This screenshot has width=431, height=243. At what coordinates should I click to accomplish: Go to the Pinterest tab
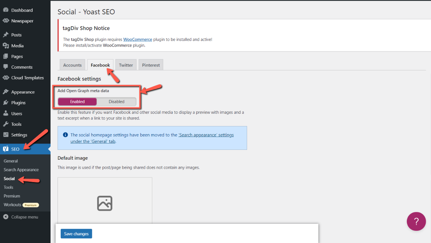151,65
